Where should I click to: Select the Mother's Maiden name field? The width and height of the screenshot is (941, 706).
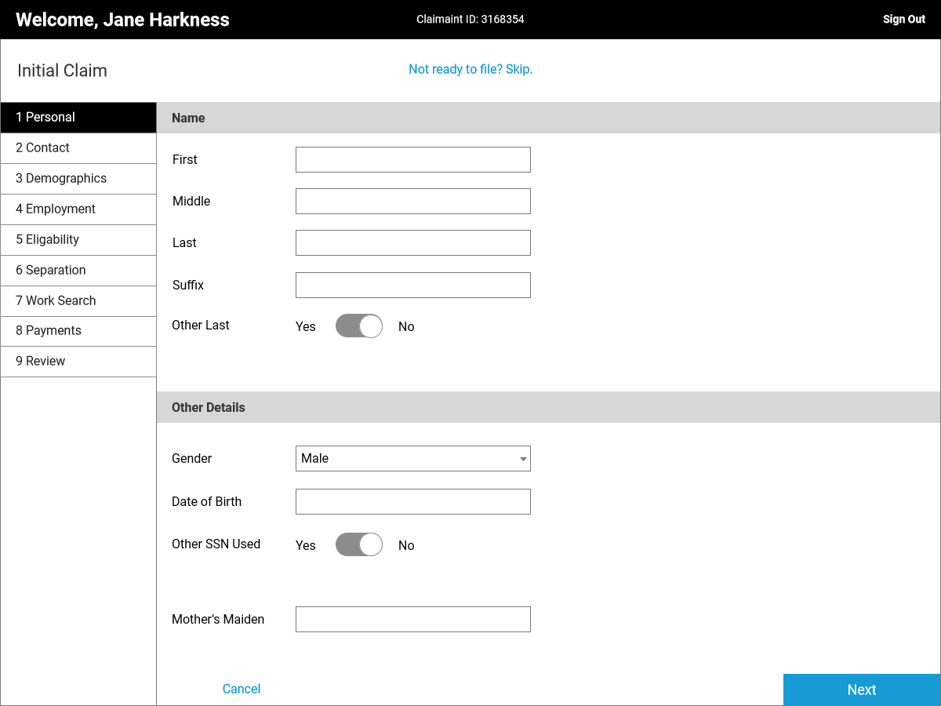(412, 619)
